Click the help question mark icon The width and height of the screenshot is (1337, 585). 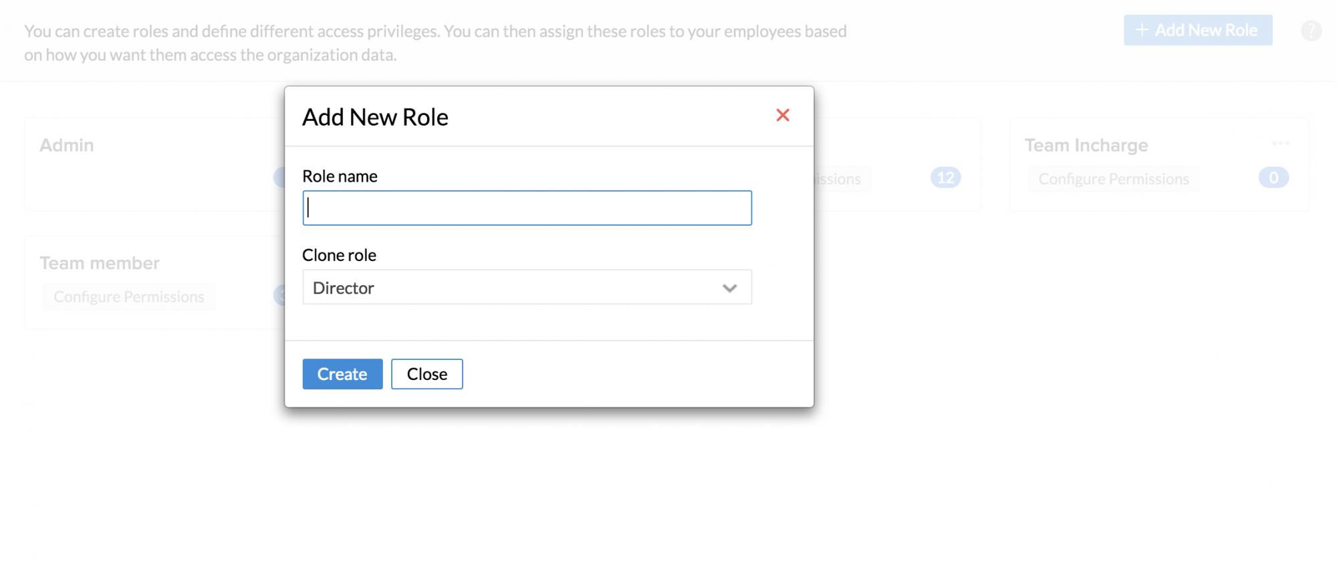click(x=1311, y=31)
